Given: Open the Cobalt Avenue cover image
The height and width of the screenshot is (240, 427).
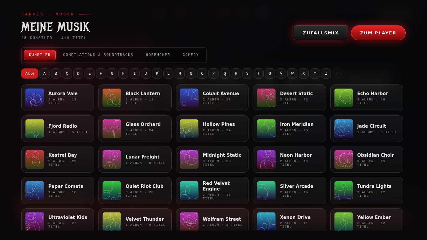Looking at the screenshot, I should (x=189, y=98).
